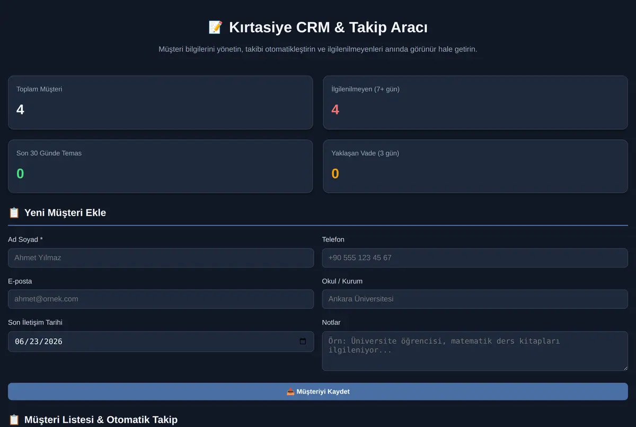
Task: Click the Ad Soyad * label
Action: point(25,239)
